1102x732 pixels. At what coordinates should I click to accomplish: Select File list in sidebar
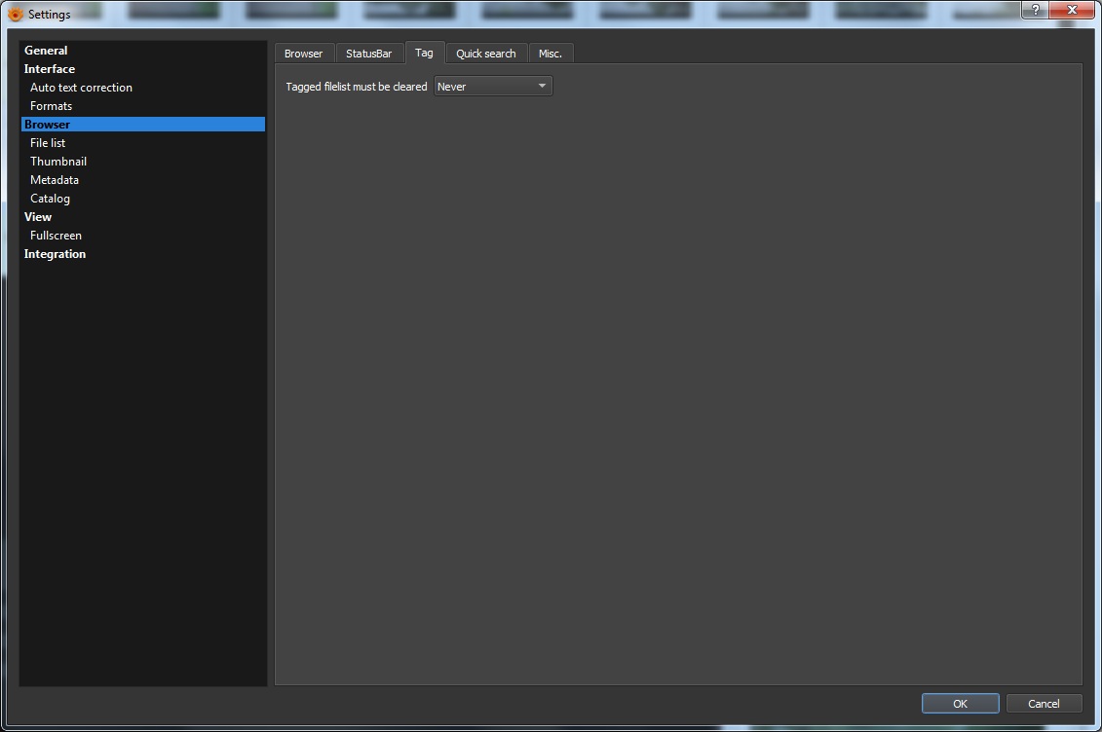click(x=48, y=142)
